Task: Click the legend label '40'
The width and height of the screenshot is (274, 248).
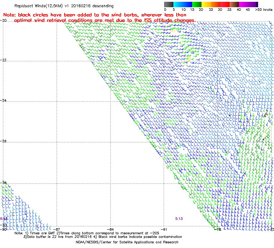Action: click(239, 10)
